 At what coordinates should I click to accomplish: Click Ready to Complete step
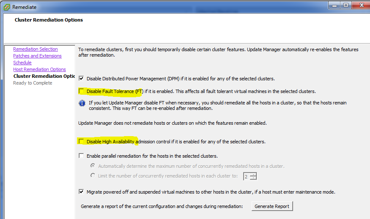pyautogui.click(x=33, y=83)
